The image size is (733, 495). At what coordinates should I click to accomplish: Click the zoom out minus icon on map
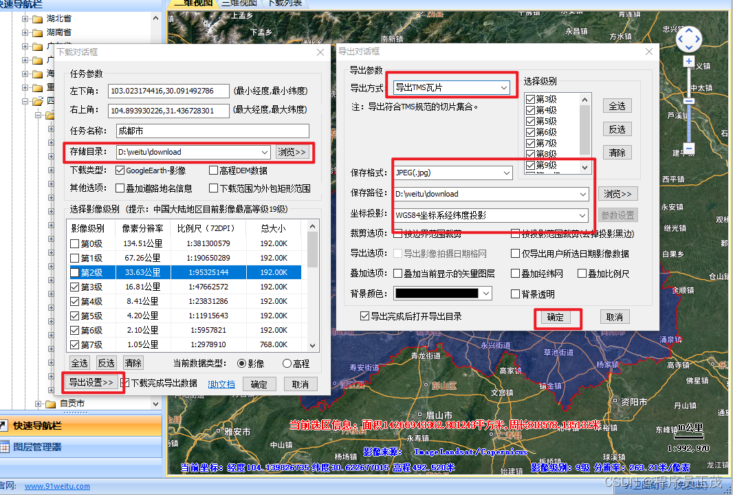(689, 148)
